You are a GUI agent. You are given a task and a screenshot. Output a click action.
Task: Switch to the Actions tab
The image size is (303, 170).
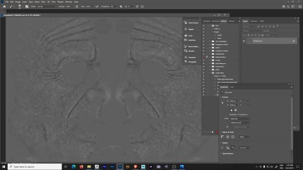(223, 21)
